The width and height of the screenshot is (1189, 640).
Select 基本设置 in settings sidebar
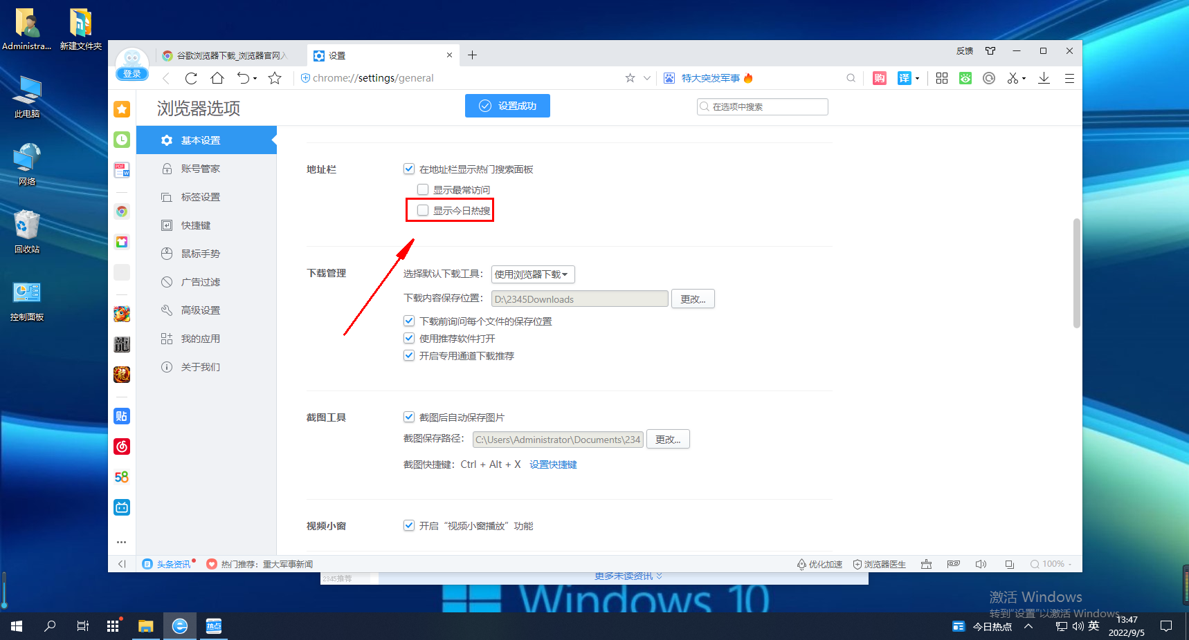(x=206, y=140)
